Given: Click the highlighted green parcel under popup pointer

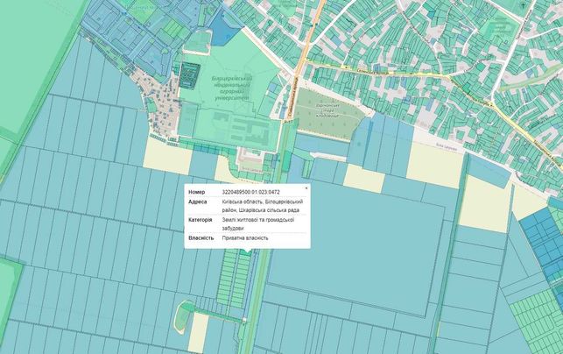Looking at the screenshot, I should [246, 252].
